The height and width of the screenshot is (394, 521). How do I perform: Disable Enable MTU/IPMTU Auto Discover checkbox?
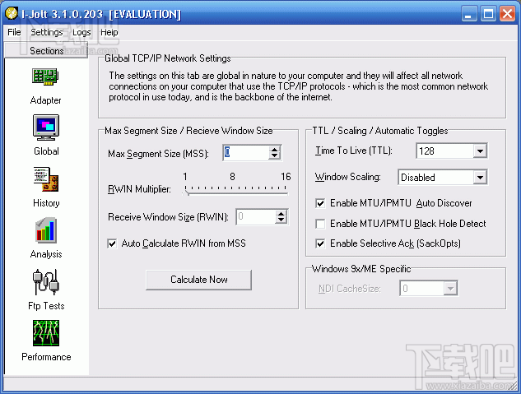(x=320, y=203)
